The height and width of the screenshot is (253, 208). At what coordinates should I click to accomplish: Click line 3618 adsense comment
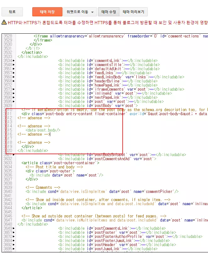click(34, 143)
